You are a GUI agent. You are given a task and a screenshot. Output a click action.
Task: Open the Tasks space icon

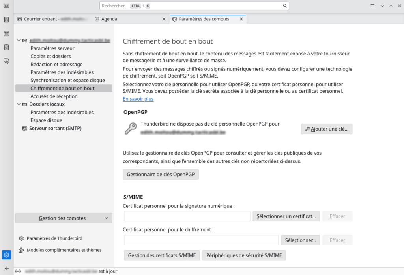(x=6, y=47)
